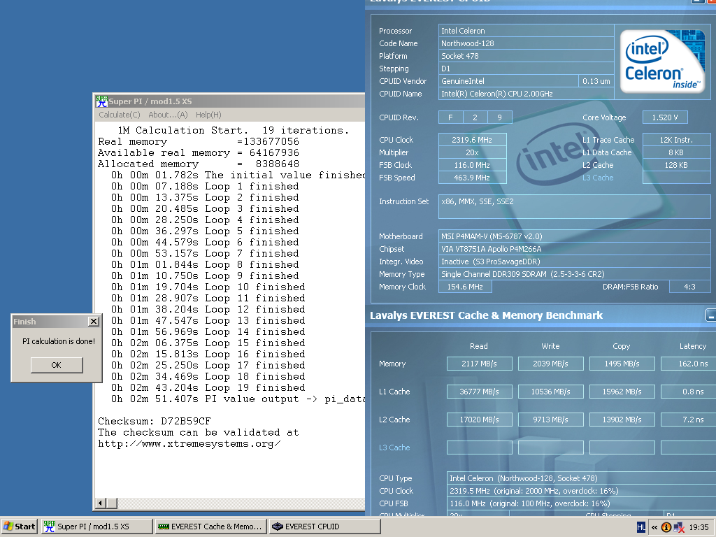Activate EVEREST Cache & Memory taskbar button
716x537 pixels.
point(210,527)
